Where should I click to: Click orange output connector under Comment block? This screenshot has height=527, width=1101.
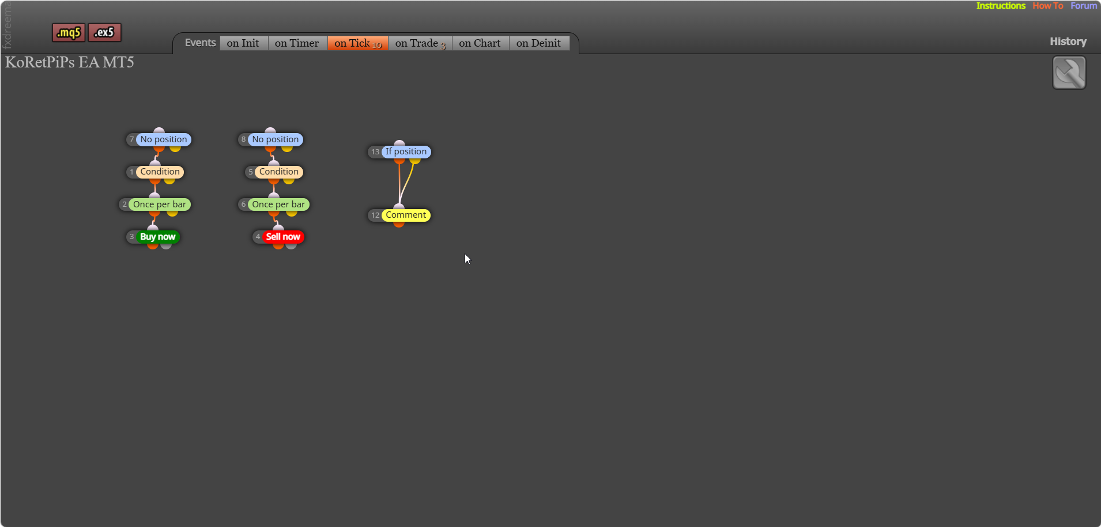pyautogui.click(x=399, y=224)
